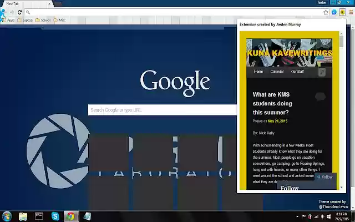Click the network signal tray icon
The width and height of the screenshot is (355, 222).
coord(316,217)
